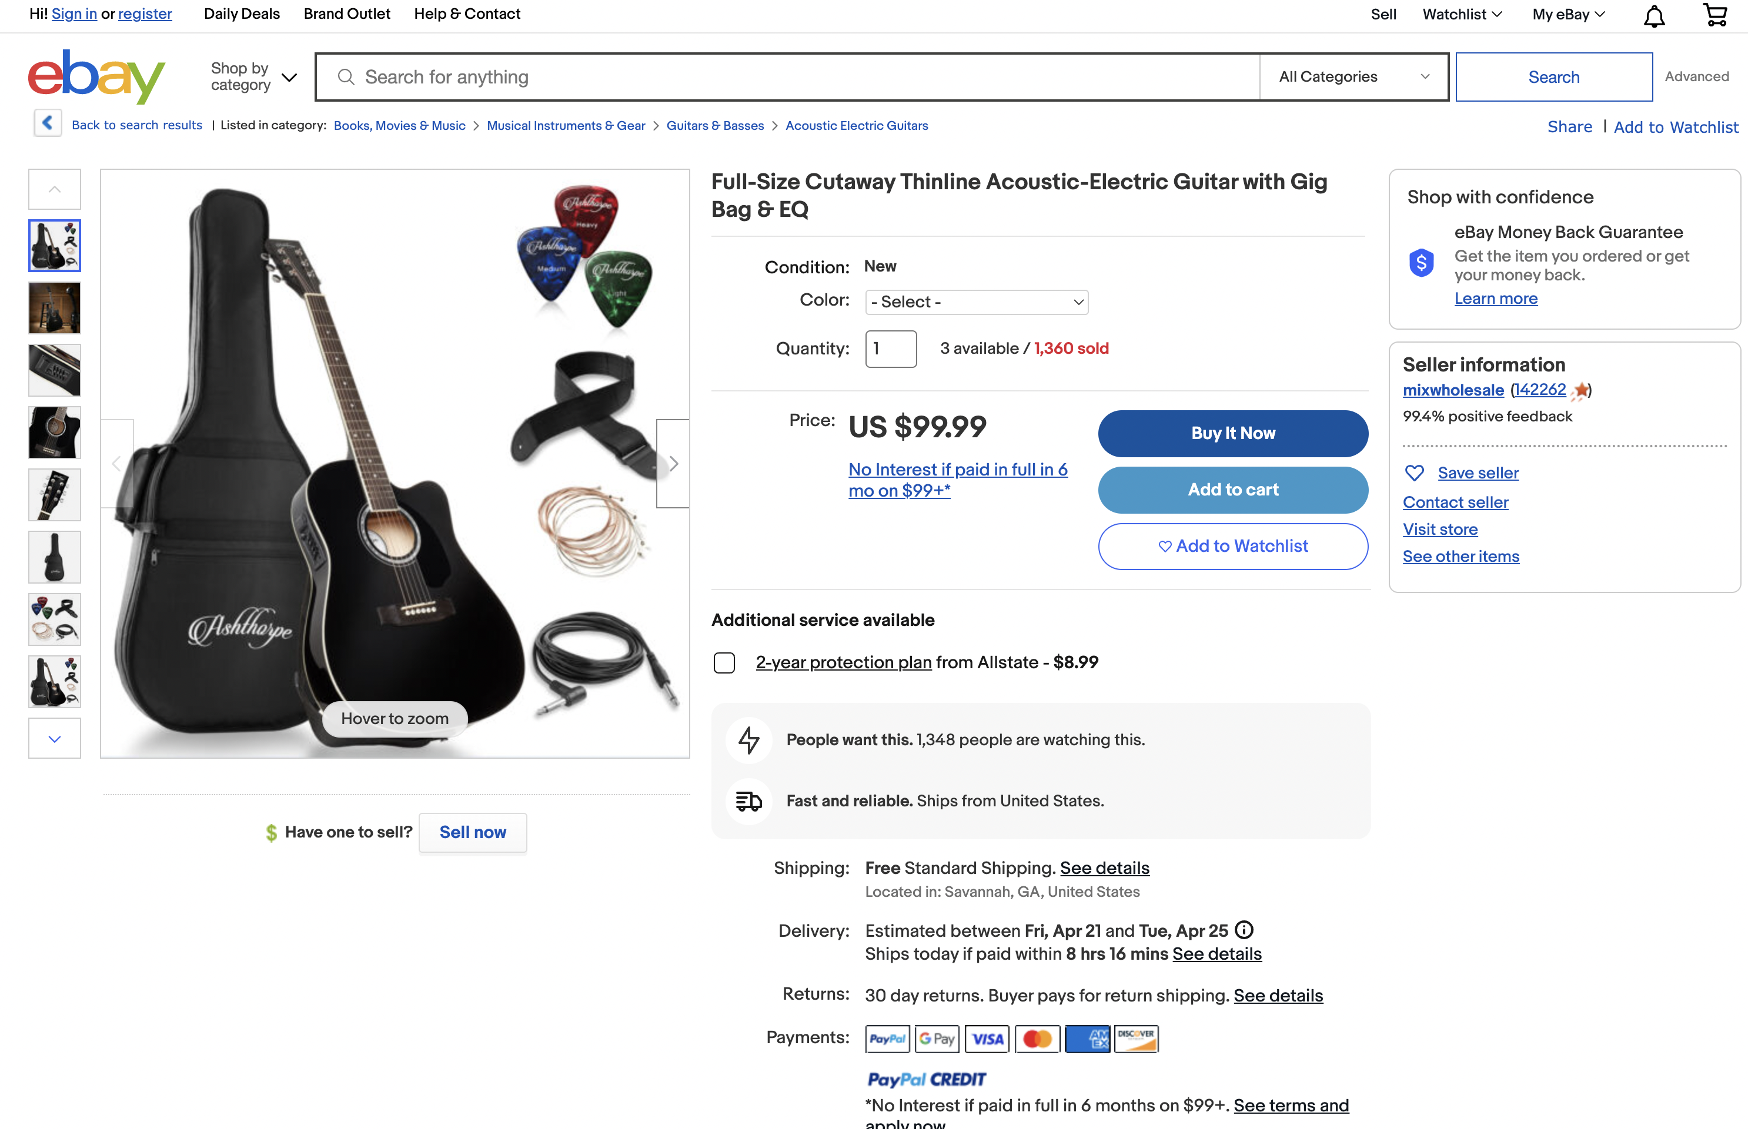Show next product image with right arrow
The height and width of the screenshot is (1129, 1748).
coord(673,463)
